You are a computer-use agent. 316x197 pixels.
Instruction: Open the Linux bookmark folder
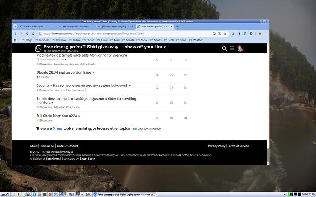click(102, 40)
